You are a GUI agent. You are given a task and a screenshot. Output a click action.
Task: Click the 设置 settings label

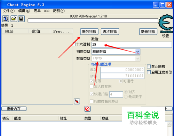pos(166,36)
